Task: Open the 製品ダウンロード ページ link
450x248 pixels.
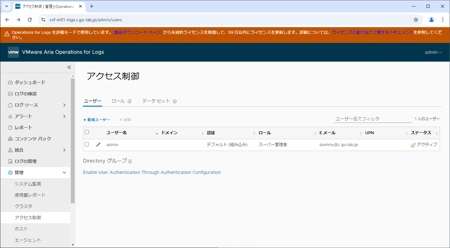Action: coord(137,33)
